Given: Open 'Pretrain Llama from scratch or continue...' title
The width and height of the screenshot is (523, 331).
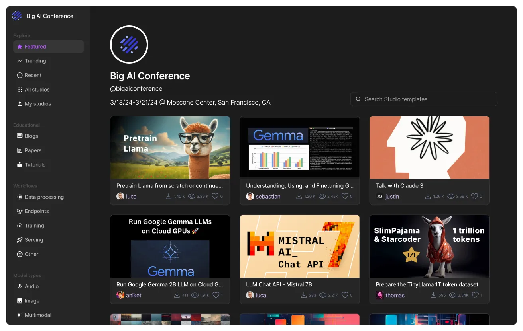Looking at the screenshot, I should click(x=170, y=186).
